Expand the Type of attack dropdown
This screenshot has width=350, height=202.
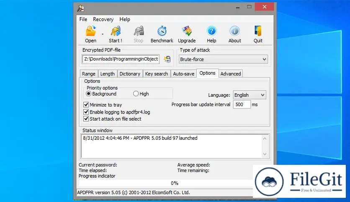pyautogui.click(x=264, y=59)
